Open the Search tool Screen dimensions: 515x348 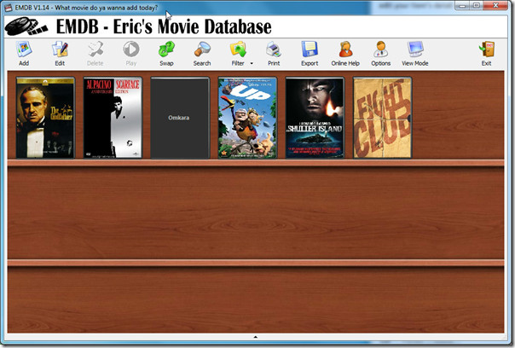(x=202, y=54)
